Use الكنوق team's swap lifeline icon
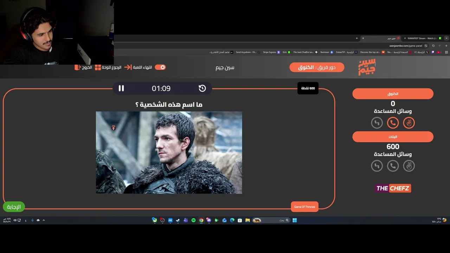Screen dimensions: 450x253 (x=377, y=123)
